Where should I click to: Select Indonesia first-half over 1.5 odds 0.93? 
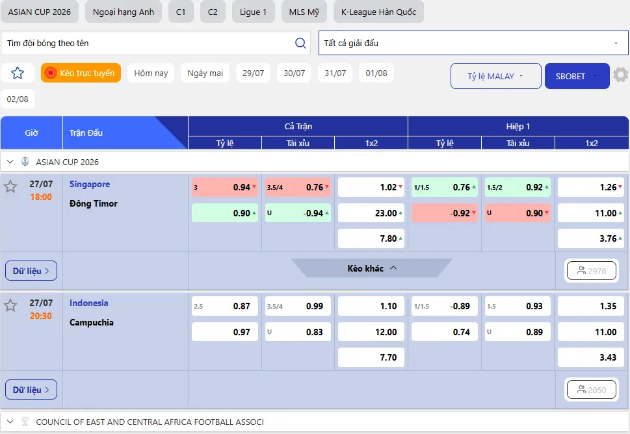tap(518, 306)
